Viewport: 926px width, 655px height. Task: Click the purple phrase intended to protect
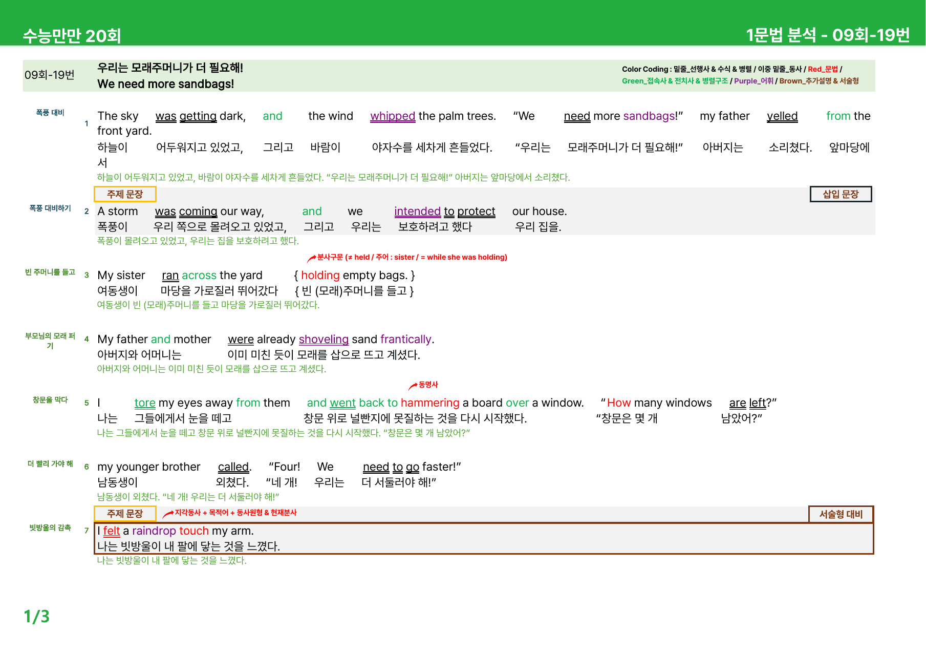(445, 212)
